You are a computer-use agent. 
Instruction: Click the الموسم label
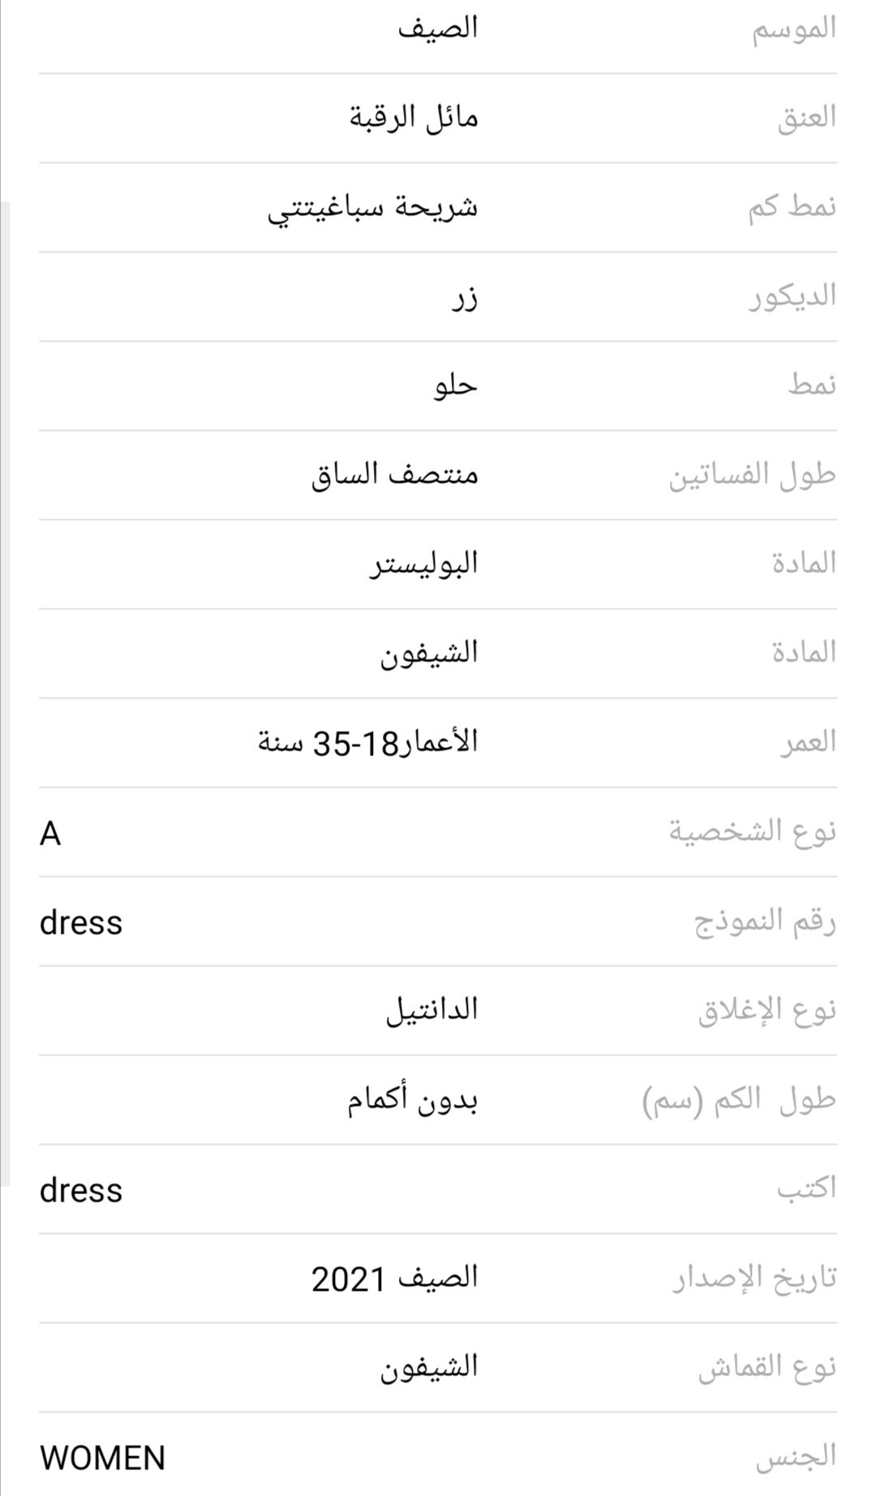point(793,29)
